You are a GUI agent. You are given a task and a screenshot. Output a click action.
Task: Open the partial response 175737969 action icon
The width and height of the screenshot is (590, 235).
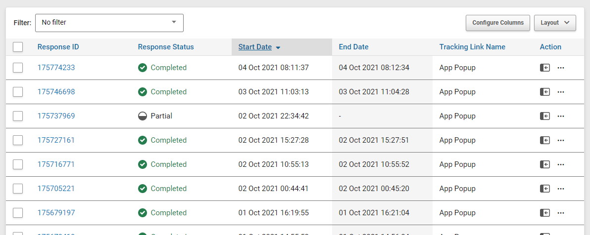click(x=545, y=116)
